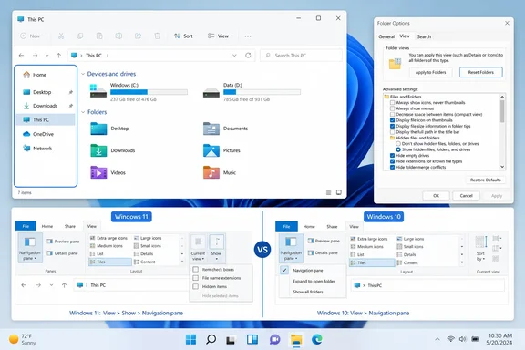Click the Rename icon in File Explorer toolbar
525x350 pixels.
click(118, 36)
